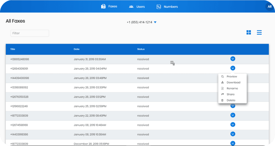
Task: Click the Share arrow icon
Action: 223,94
